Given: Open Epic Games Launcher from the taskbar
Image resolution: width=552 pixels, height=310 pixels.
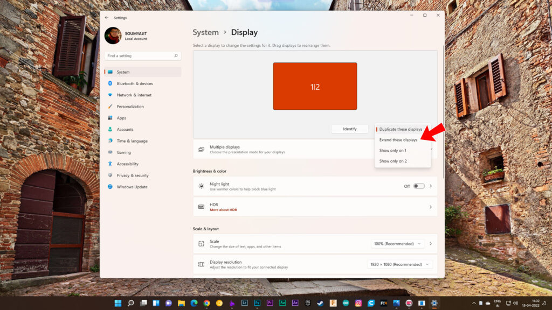Looking at the screenshot, I should click(308, 303).
